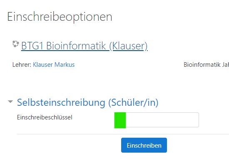Image resolution: width=229 pixels, height=163 pixels.
Task: Select the Einschreibeoptionen page heading
Action: click(60, 17)
